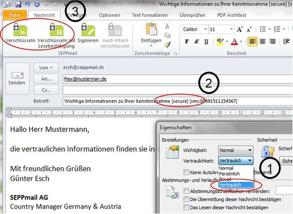
Task: Click into the An recipient field
Action: tap(177, 79)
